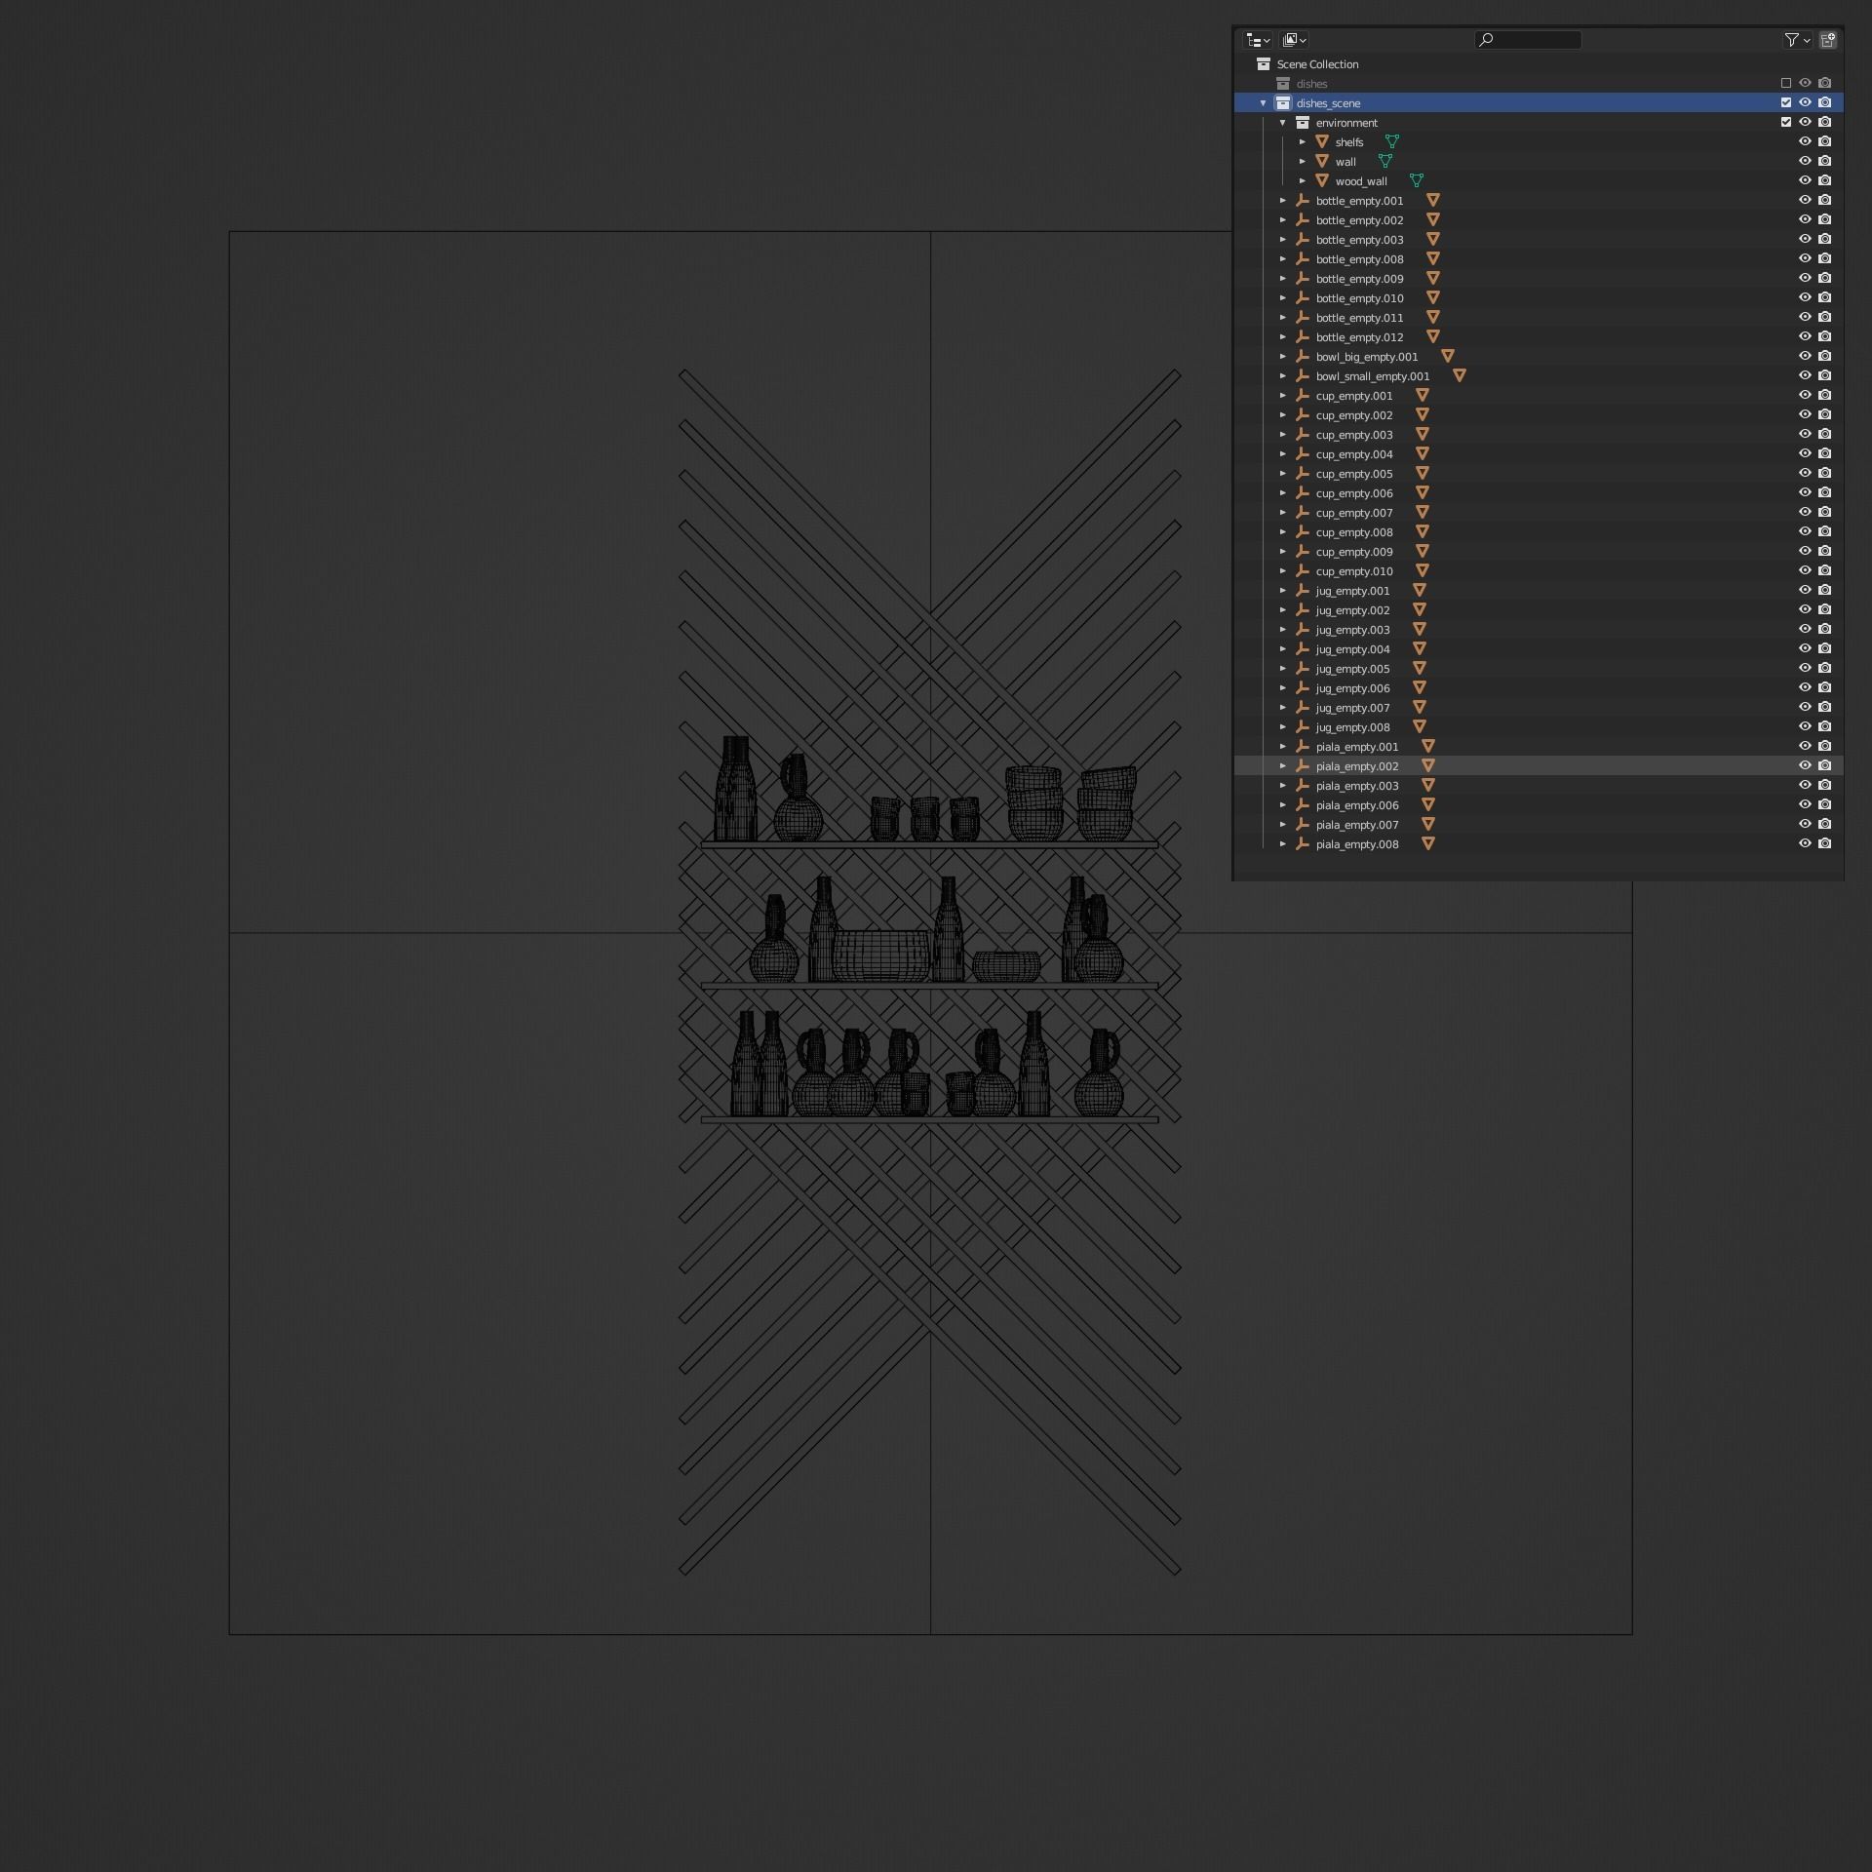Viewport: 1872px width, 1872px height.
Task: Select piala_empty.002 in the outliner
Action: [x=1356, y=766]
